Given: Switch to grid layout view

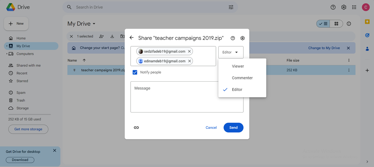Looking at the screenshot, I should click(x=336, y=24).
